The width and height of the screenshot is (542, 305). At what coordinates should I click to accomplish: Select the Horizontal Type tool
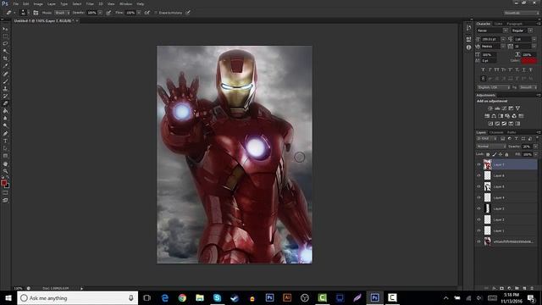(x=5, y=141)
